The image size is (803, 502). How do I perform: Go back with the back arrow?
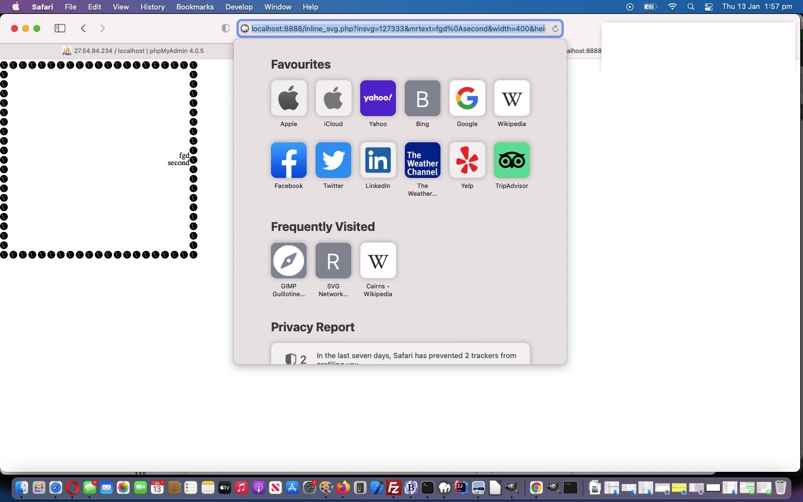point(83,28)
